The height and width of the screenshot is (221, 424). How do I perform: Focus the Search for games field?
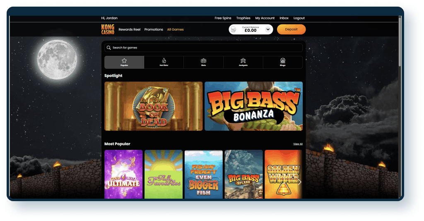click(x=203, y=48)
